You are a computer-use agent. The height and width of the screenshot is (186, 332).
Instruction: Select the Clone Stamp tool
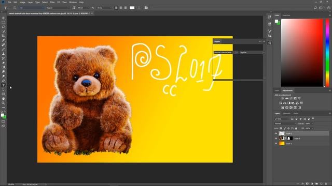pyautogui.click(x=3, y=54)
